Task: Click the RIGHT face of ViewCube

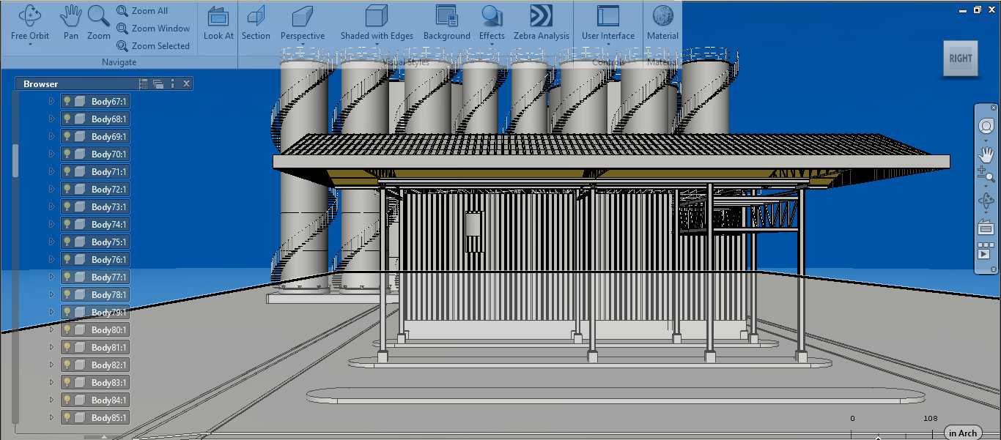Action: coord(960,59)
